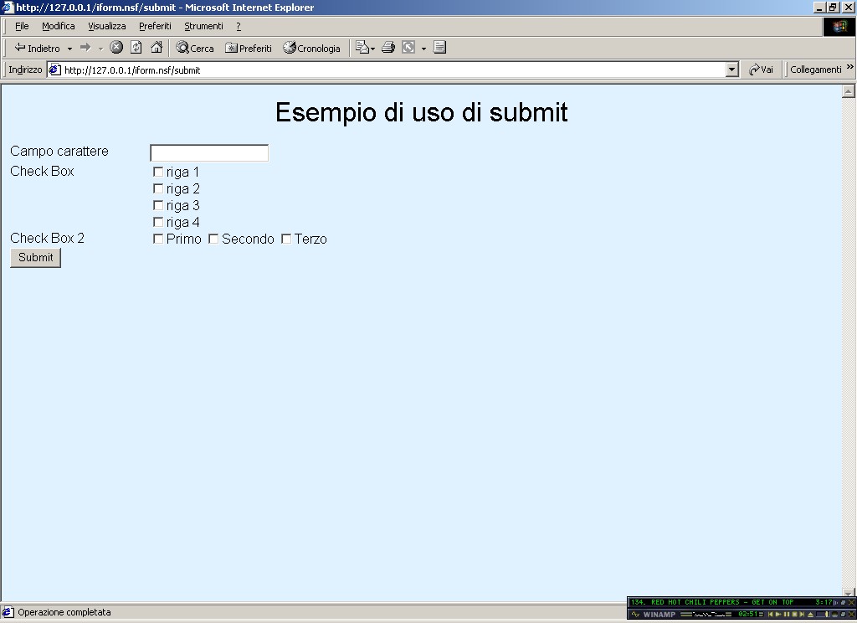The width and height of the screenshot is (857, 623).
Task: Click the page scrollbar up arrow
Action: coord(849,91)
